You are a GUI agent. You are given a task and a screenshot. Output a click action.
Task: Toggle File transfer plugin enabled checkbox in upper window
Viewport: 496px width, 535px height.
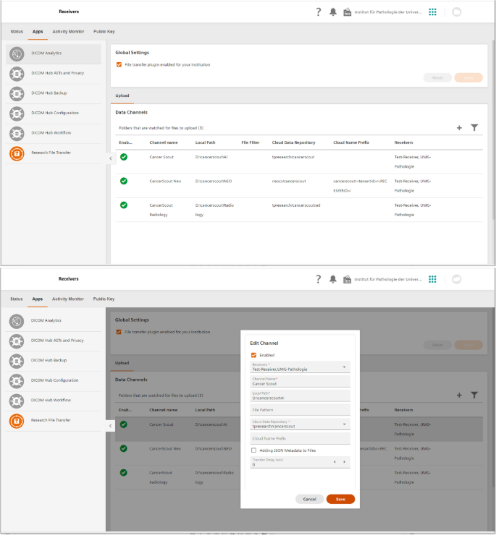(x=119, y=64)
